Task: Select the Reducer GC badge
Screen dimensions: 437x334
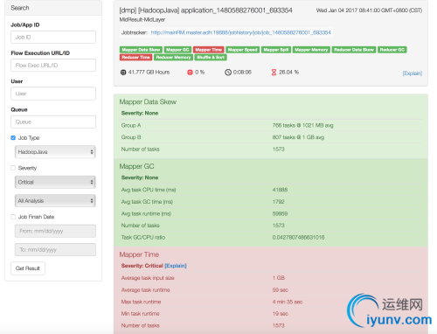Action: click(x=392, y=50)
